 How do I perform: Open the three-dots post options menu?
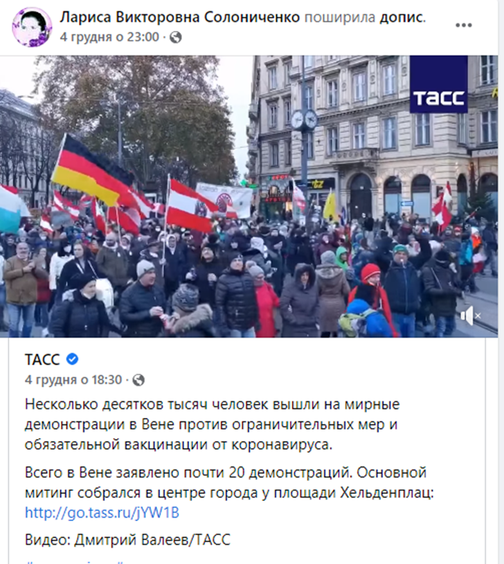[x=464, y=25]
